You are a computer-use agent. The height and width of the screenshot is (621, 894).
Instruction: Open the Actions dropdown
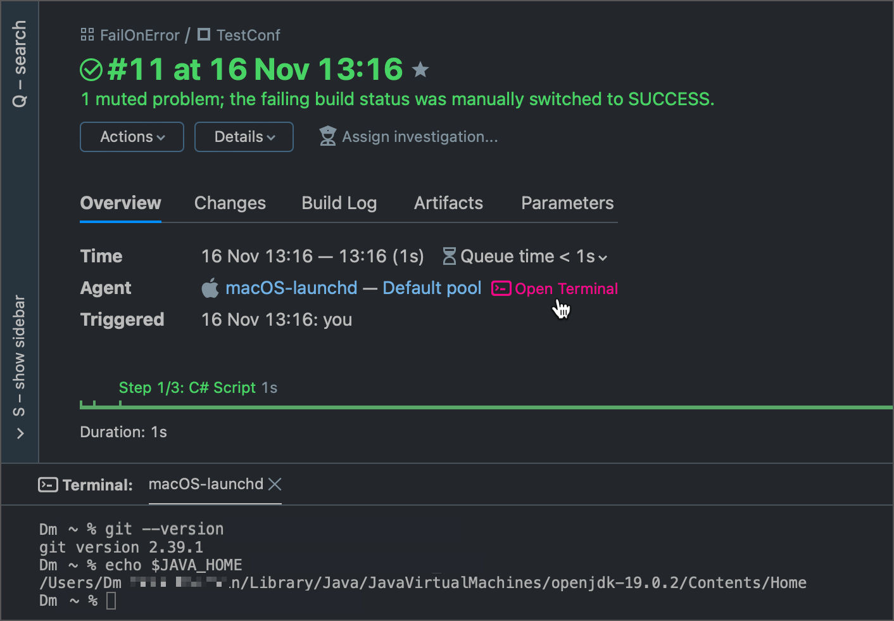pyautogui.click(x=131, y=136)
